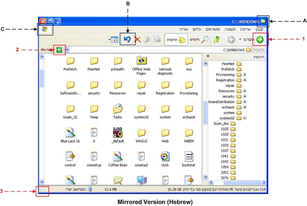Image resolution: width=307 pixels, height=206 pixels.
Task: Open the address bar history dropdown arrow
Action: [x=67, y=50]
